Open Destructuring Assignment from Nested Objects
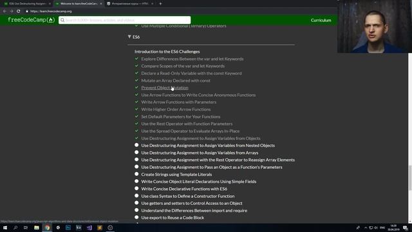This screenshot has height=232, width=412. (208, 146)
